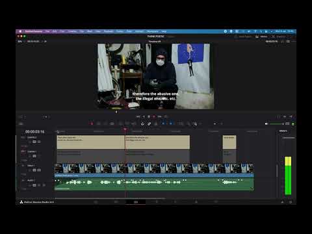Click the Solo button on Audio 1
312x234 pixels.
[39, 185]
